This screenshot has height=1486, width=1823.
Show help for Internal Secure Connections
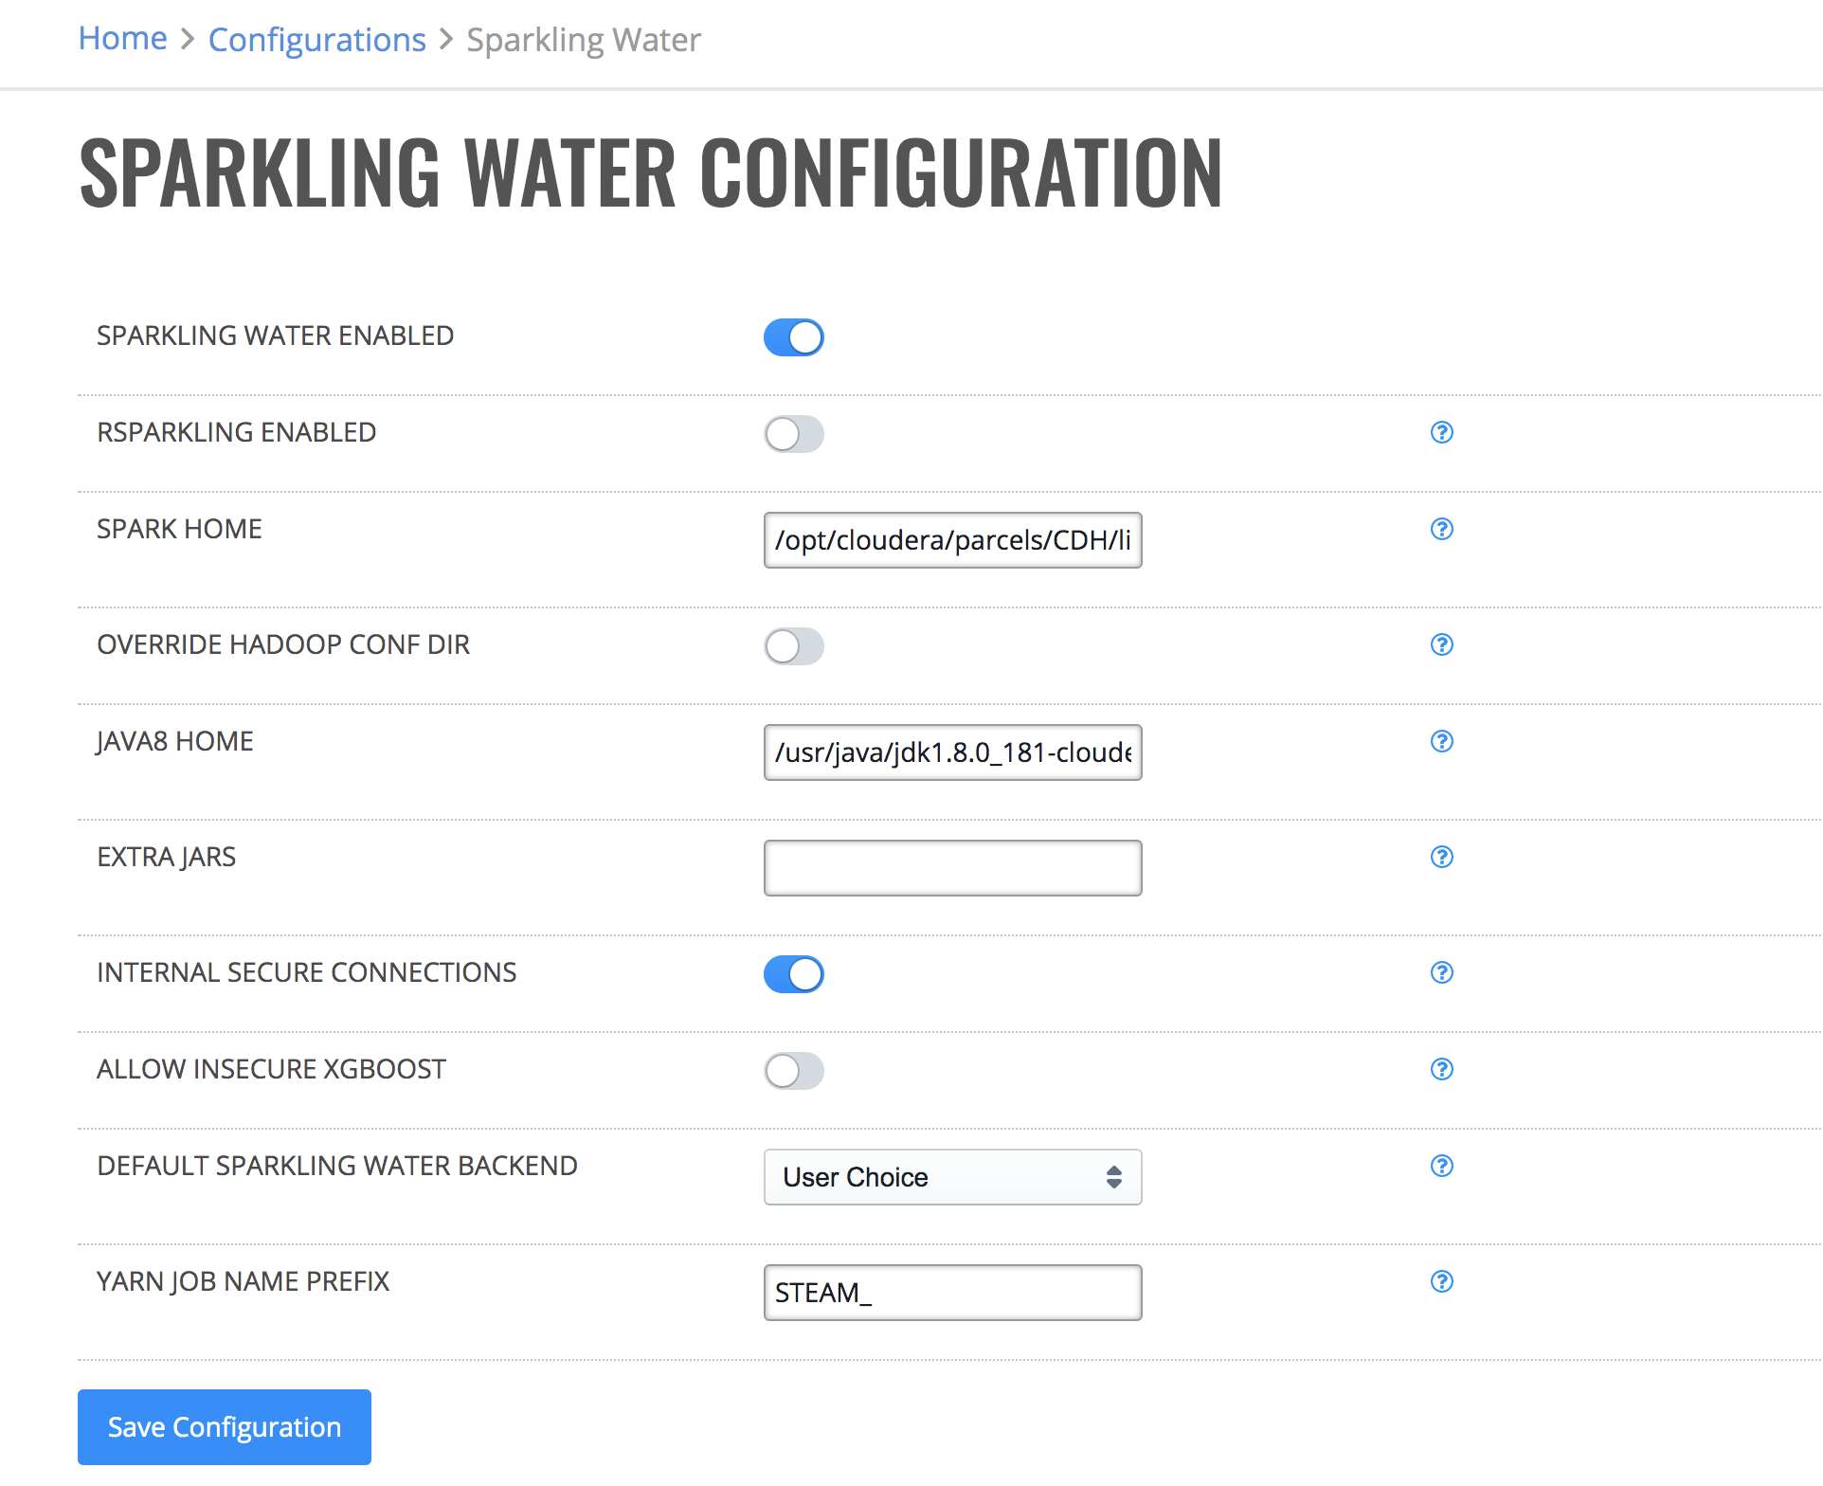[1441, 972]
